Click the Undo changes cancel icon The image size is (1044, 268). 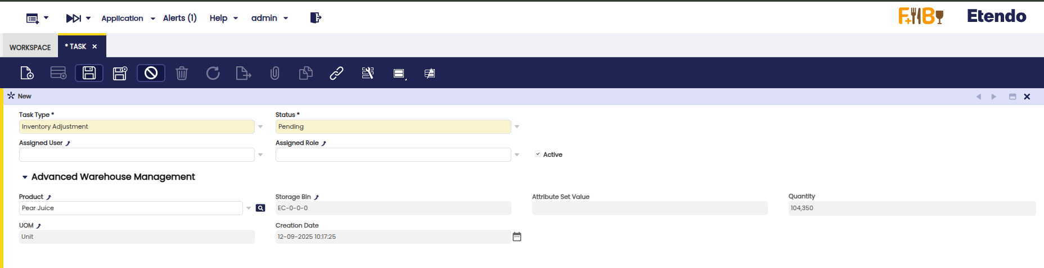(151, 73)
